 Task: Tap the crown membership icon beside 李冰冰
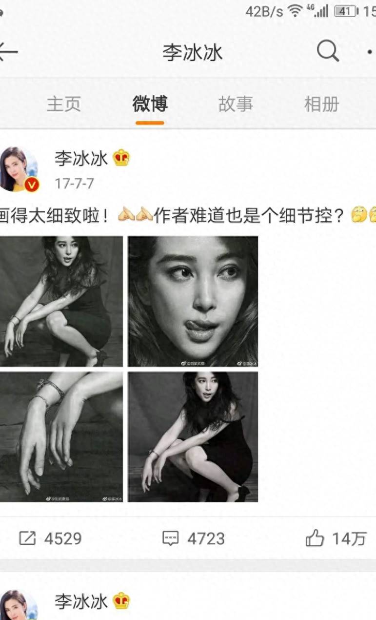121,158
